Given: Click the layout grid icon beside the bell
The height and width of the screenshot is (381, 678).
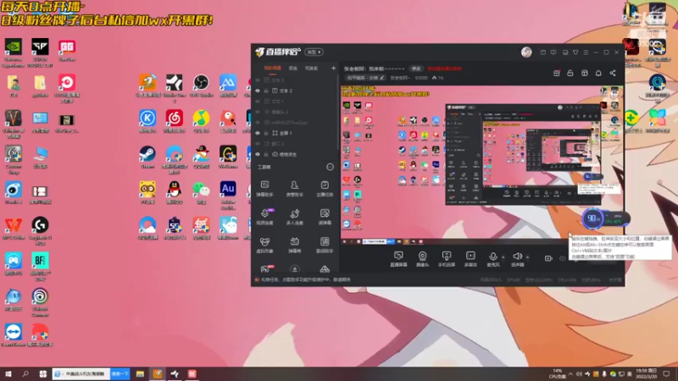Looking at the screenshot, I should [585, 73].
